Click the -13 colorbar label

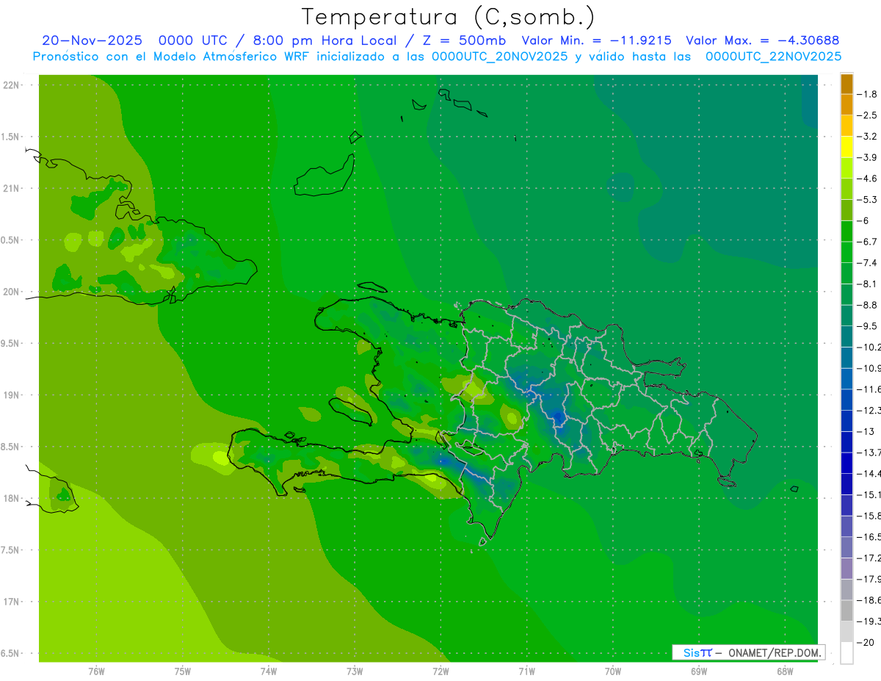[x=864, y=431]
